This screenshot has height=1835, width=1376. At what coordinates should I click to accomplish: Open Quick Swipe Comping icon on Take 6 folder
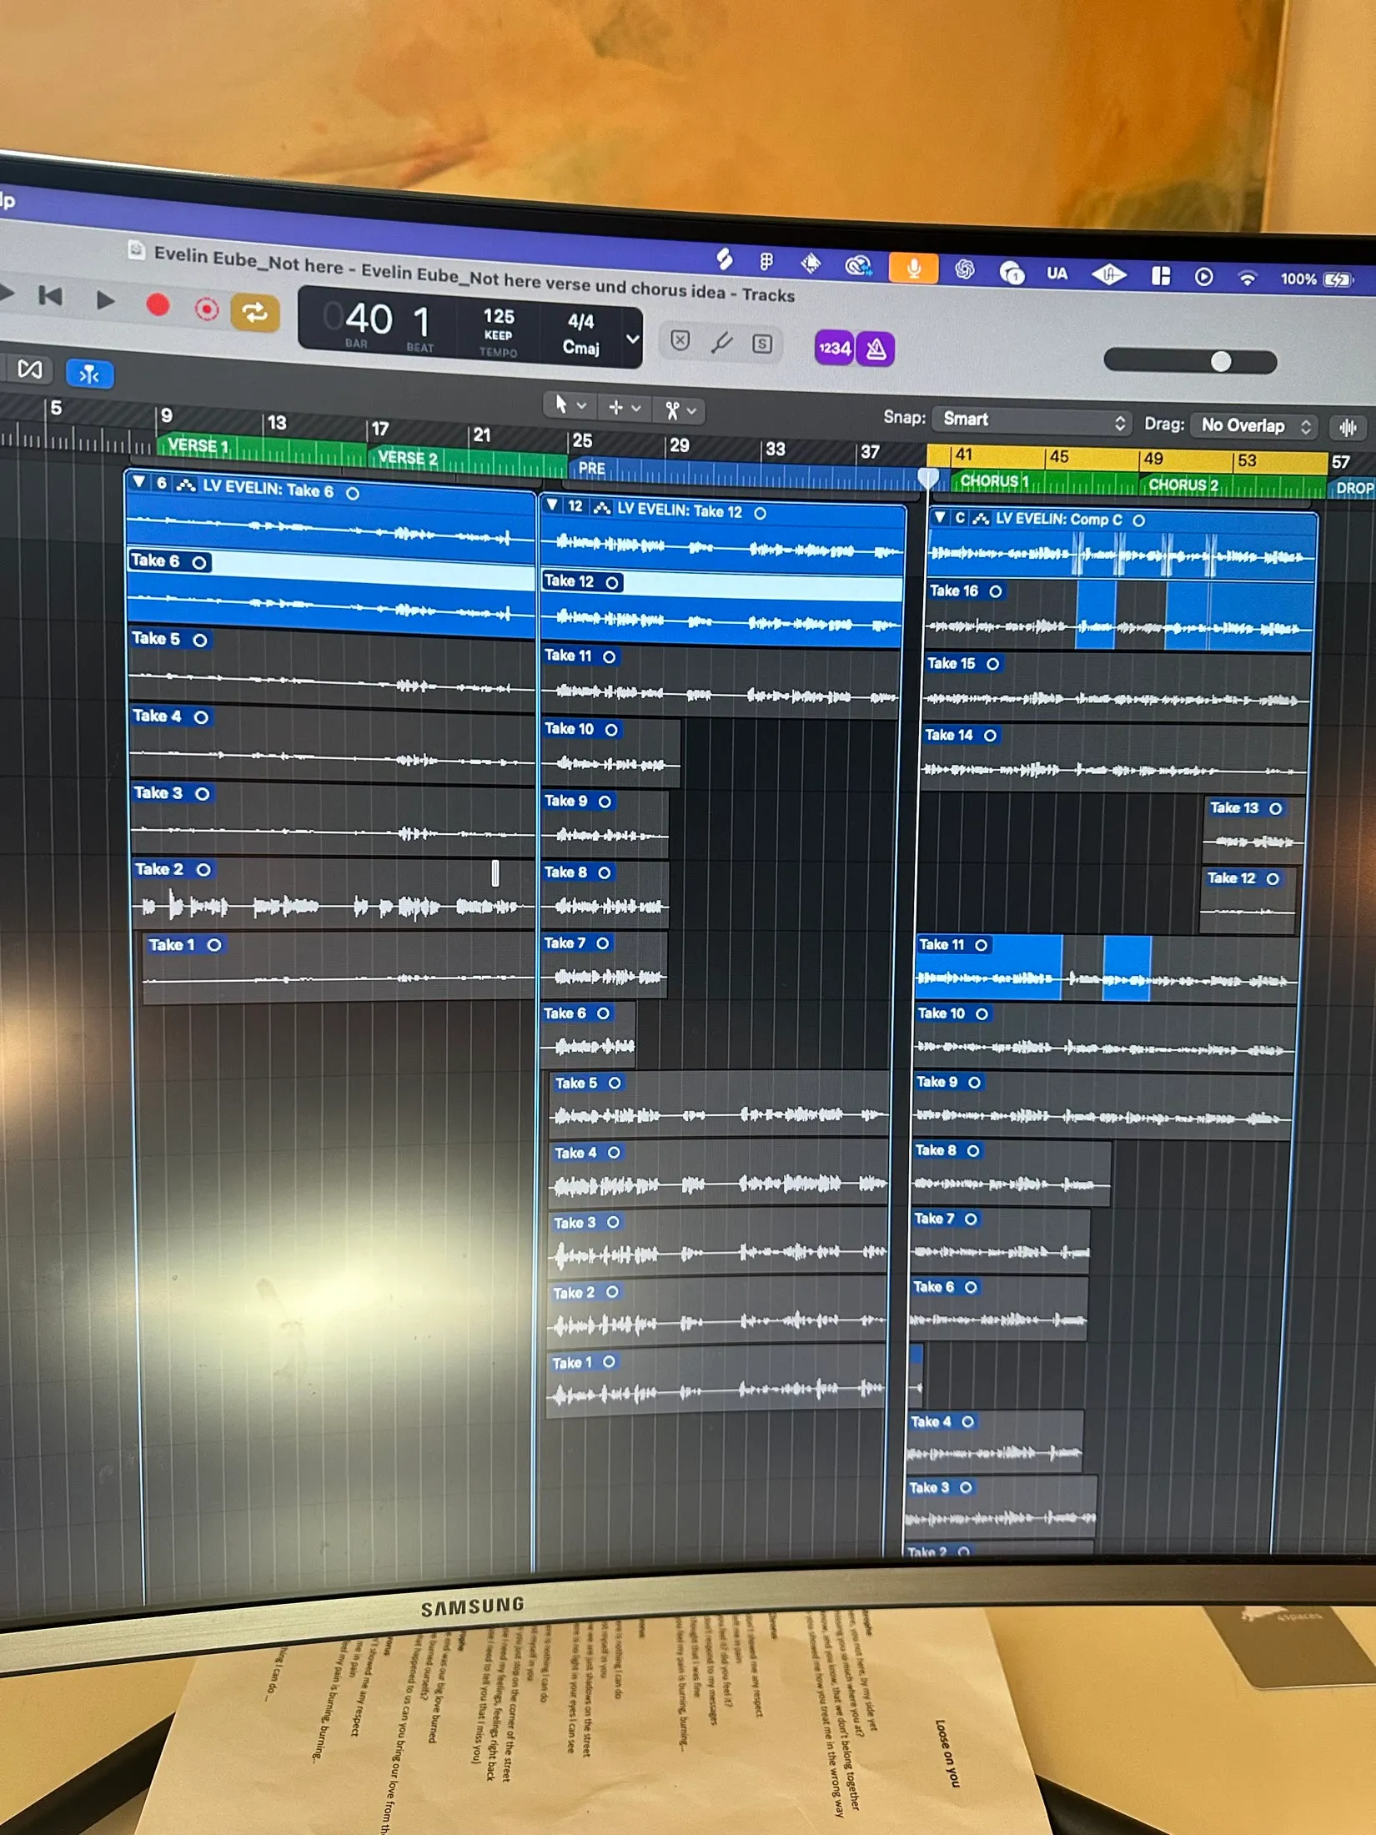(x=186, y=485)
